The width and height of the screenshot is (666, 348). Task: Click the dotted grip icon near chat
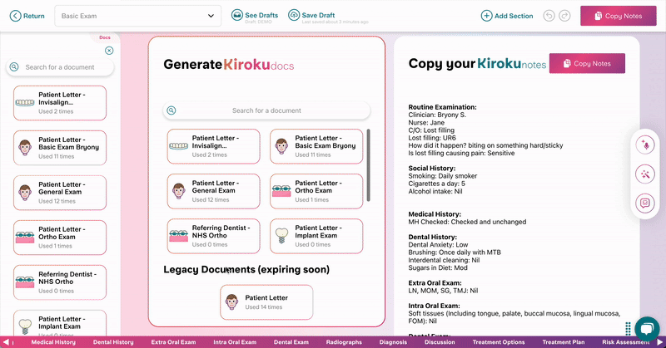point(628,329)
